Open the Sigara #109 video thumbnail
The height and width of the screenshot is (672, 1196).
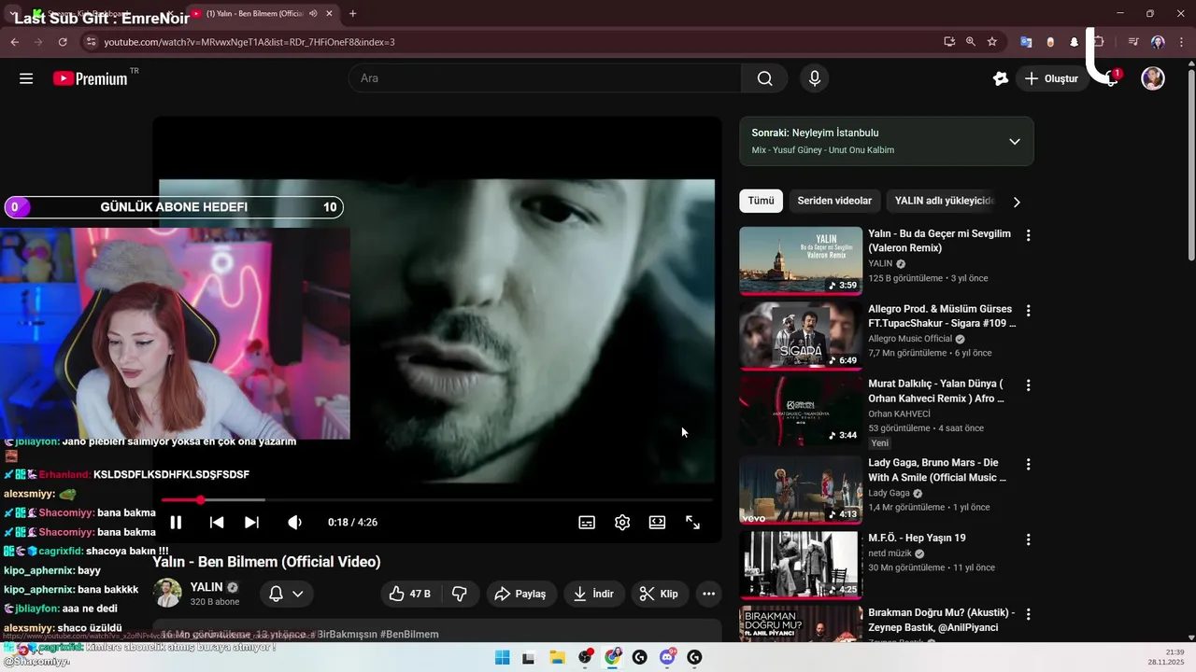click(x=801, y=336)
